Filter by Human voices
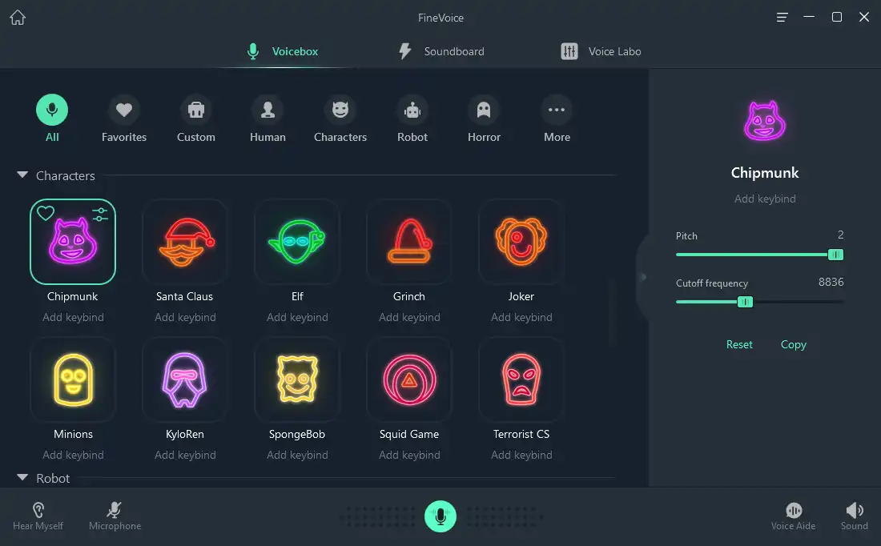This screenshot has height=546, width=881. (268, 118)
